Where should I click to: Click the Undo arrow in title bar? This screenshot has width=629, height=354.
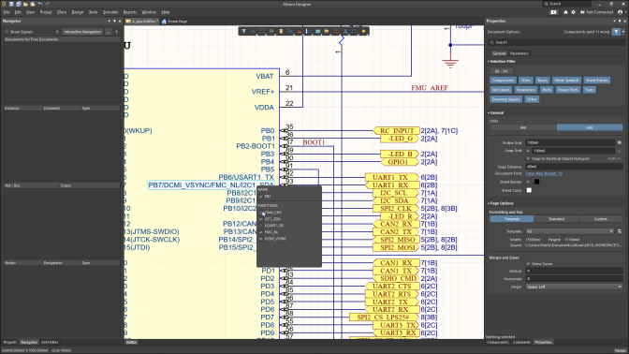(x=40, y=4)
